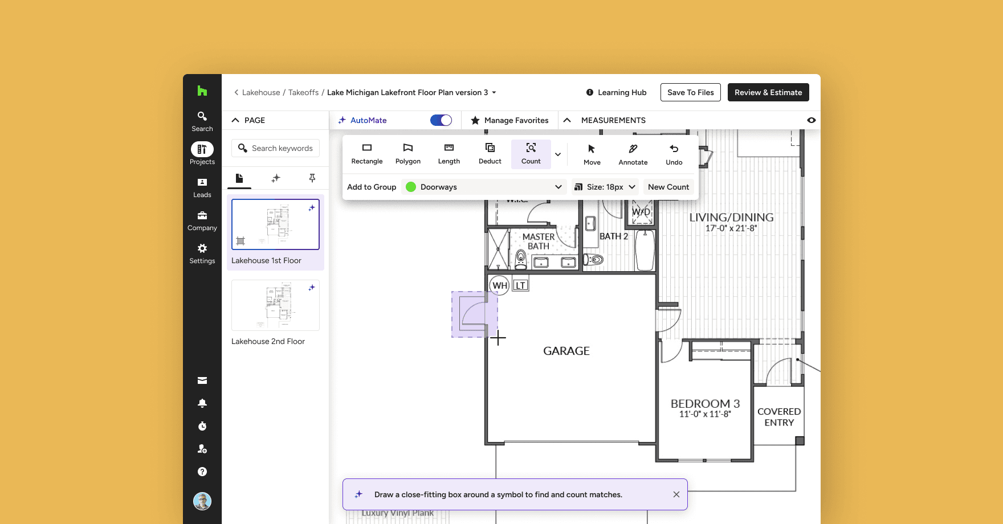Viewport: 1003px width, 524px height.
Task: Click AutoMate sparkle on 1st Floor thumbnail
Action: 312,208
